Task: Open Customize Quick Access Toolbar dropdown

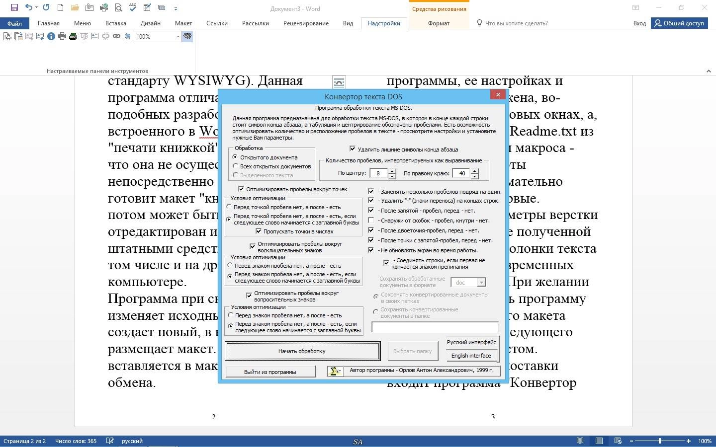Action: coord(176,8)
